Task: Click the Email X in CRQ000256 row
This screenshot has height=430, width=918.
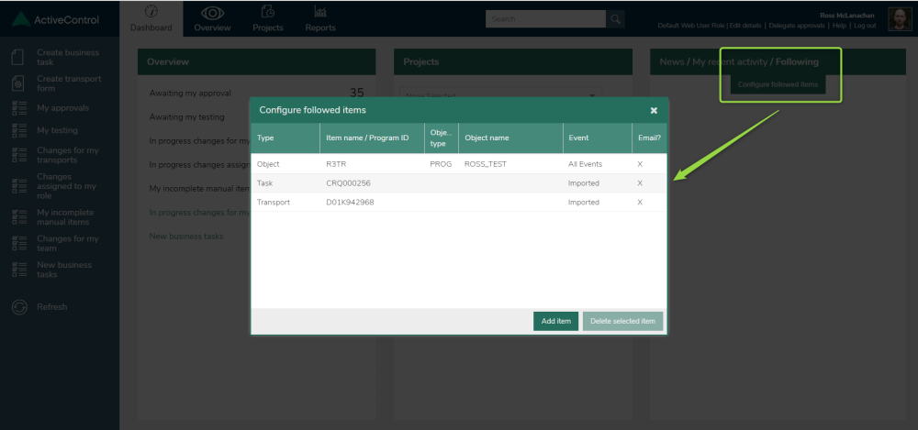Action: [640, 183]
